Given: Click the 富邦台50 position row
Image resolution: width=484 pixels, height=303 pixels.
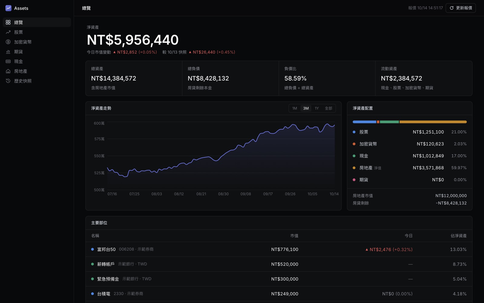Looking at the screenshot, I should pyautogui.click(x=279, y=249).
